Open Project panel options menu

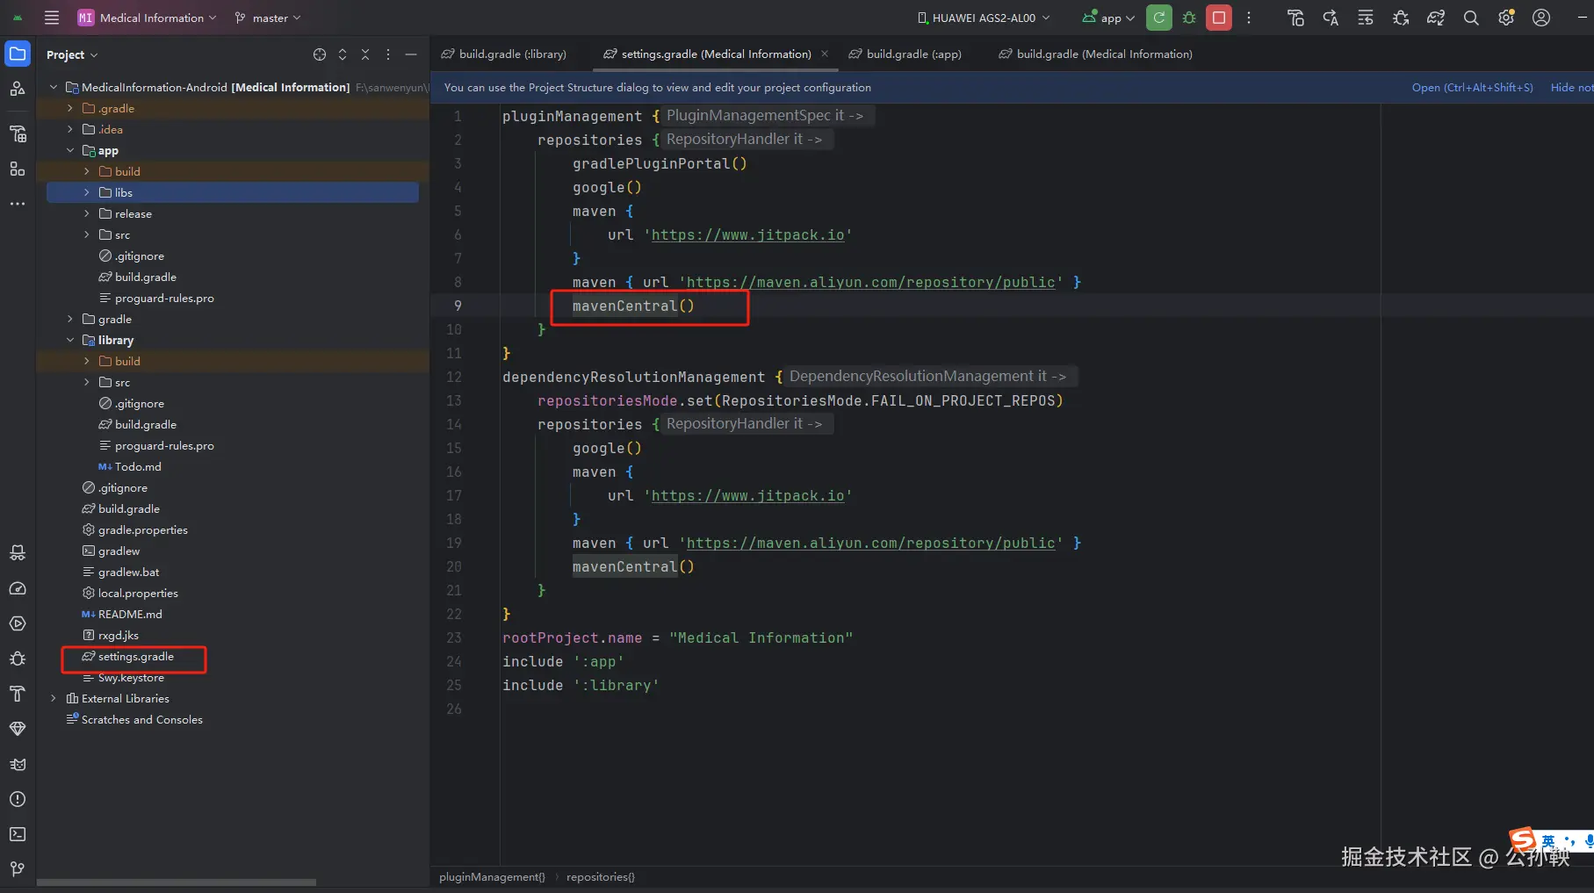point(388,54)
